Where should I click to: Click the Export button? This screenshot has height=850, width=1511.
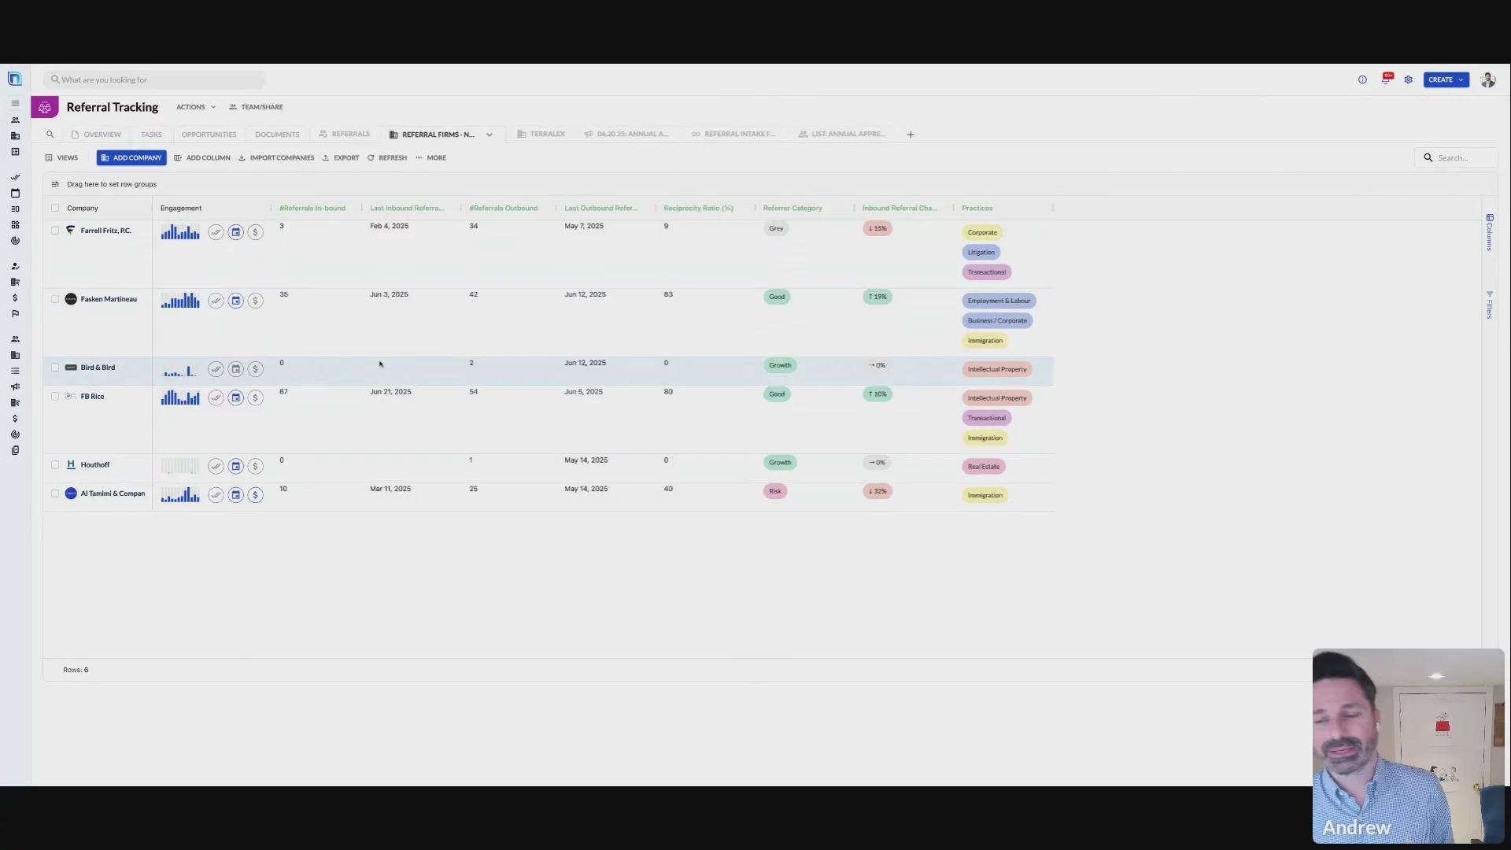(x=341, y=157)
